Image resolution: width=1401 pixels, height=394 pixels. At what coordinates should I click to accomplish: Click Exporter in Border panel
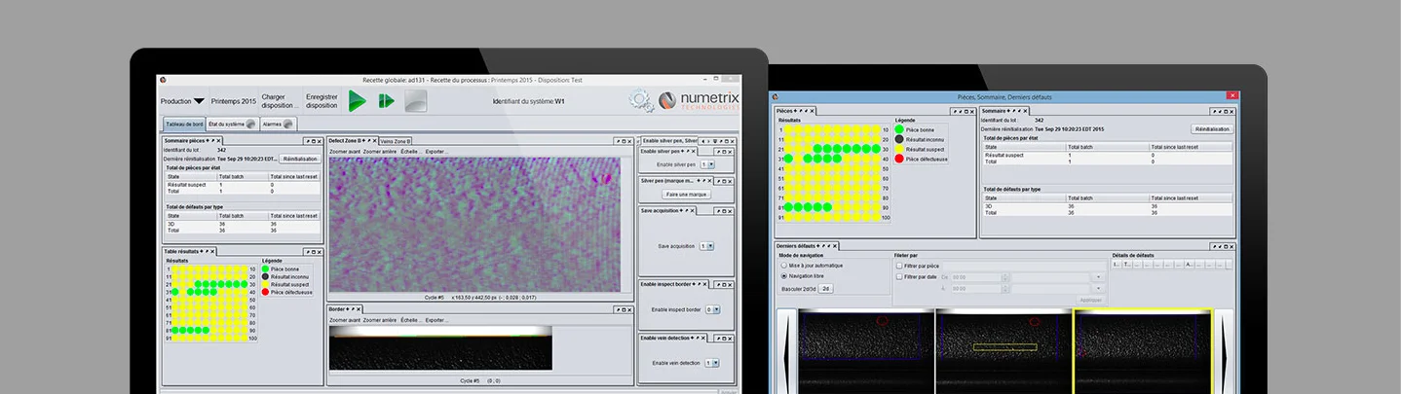(435, 319)
